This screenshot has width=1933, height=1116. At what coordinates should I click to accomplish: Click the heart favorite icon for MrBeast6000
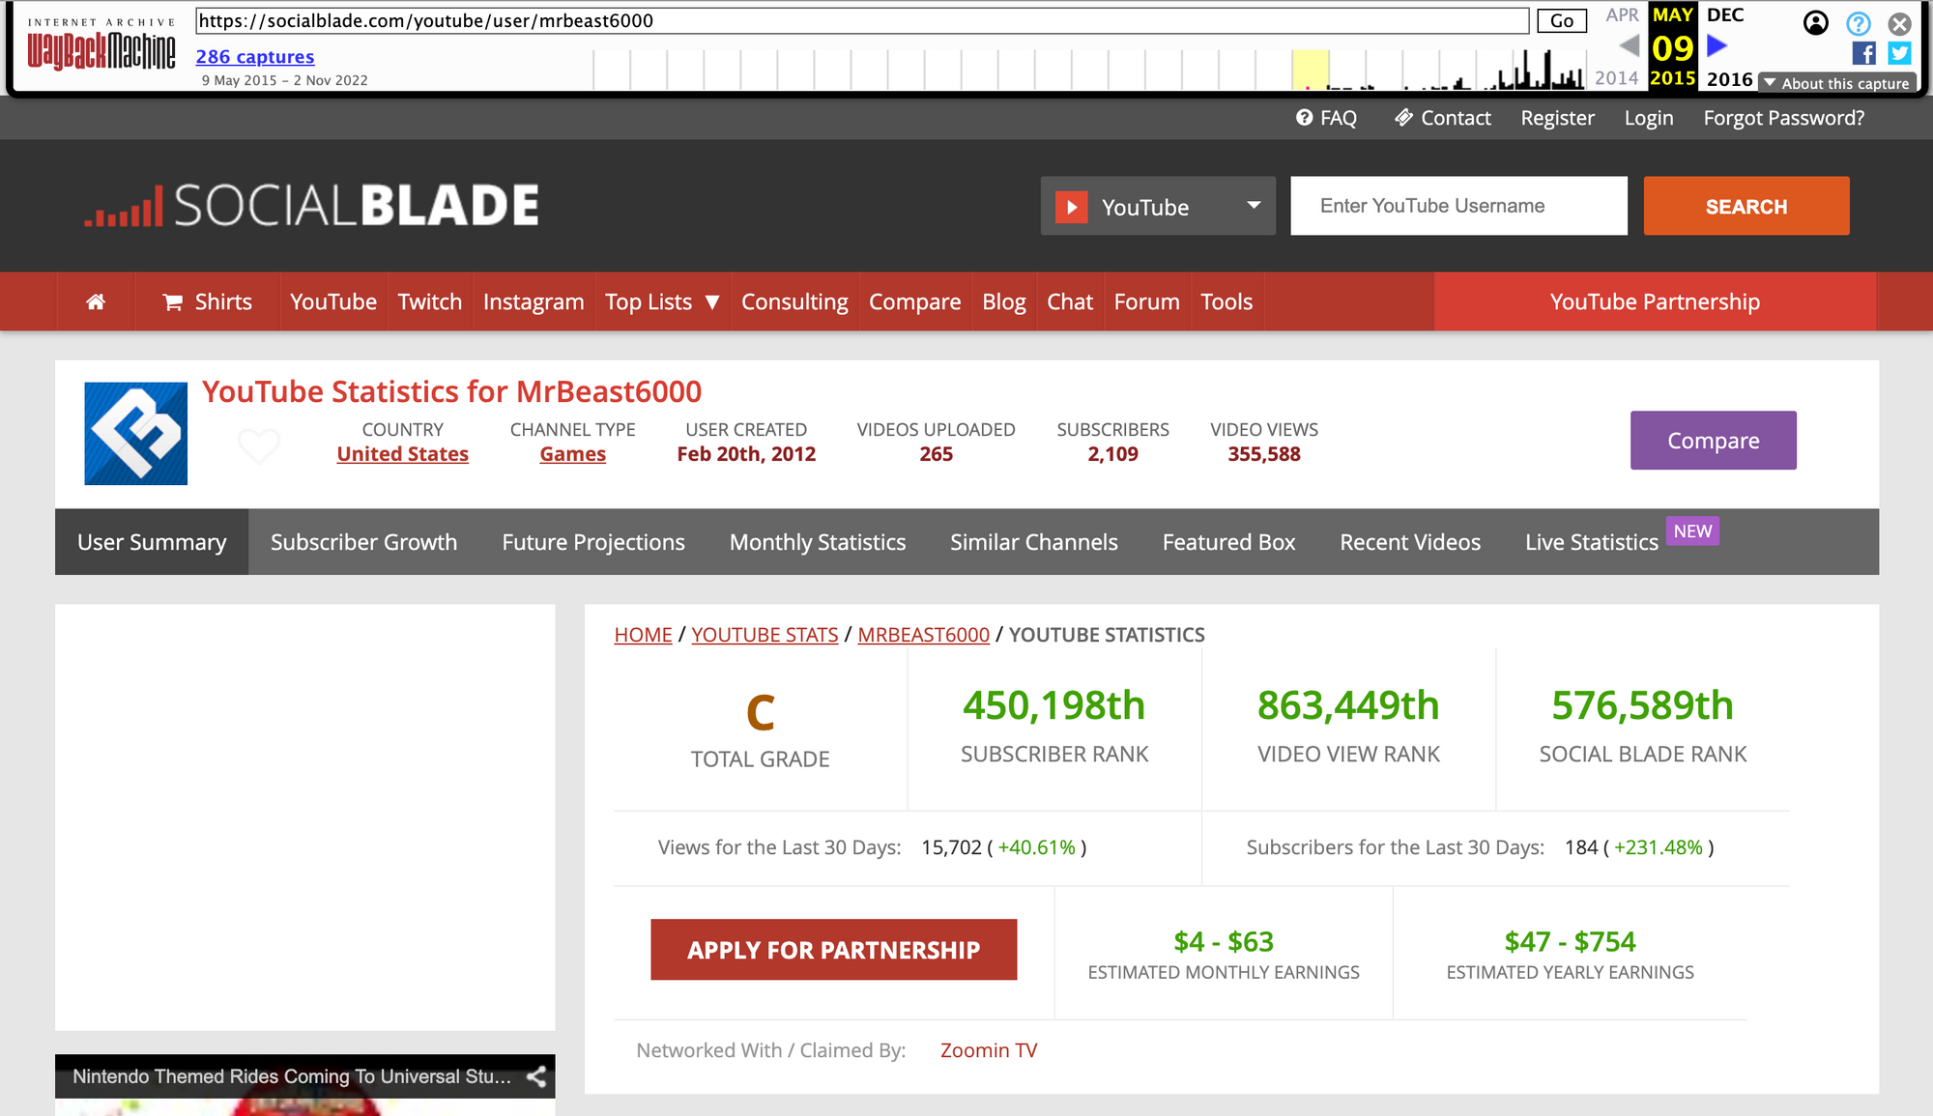point(259,446)
